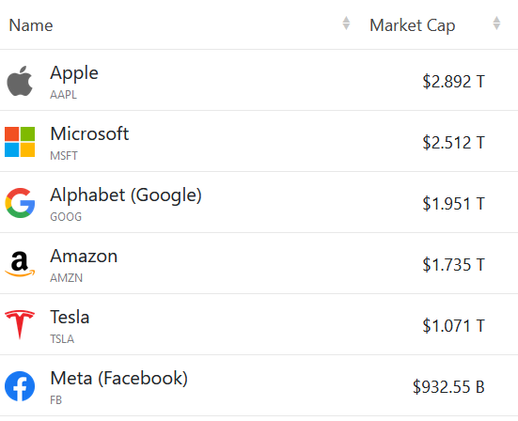Open the Microsoft company link
The height and width of the screenshot is (421, 518).
(89, 133)
